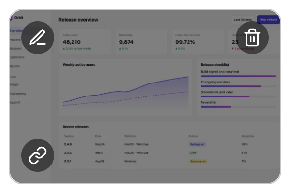Click the Release overview heading
Image resolution: width=290 pixels, height=193 pixels.
(x=78, y=20)
